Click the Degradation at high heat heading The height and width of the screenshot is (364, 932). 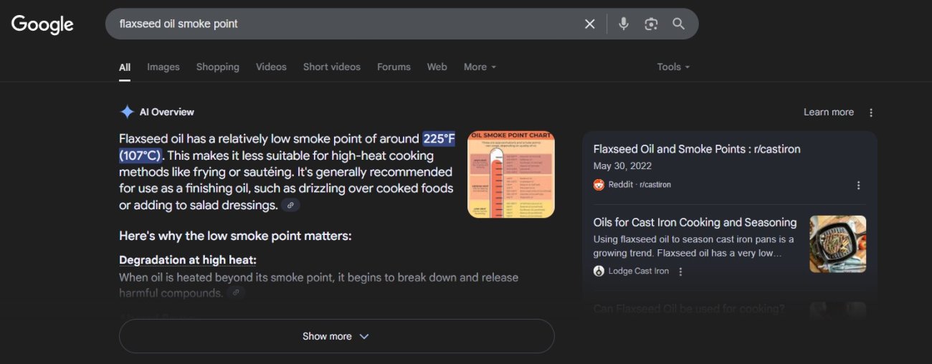coord(188,259)
